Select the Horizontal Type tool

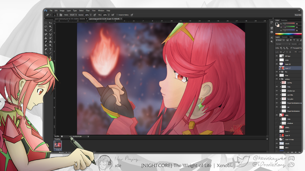click(x=50, y=49)
